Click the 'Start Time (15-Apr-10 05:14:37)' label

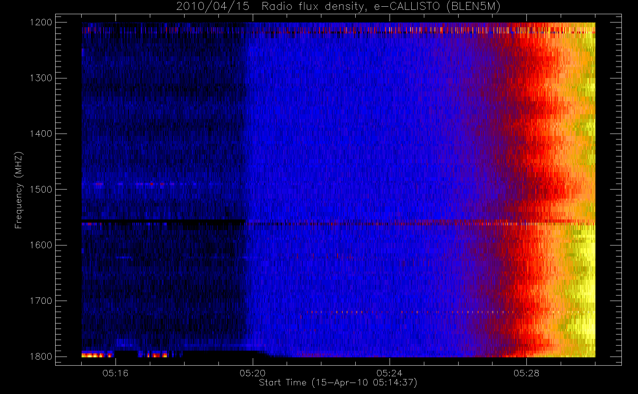pyautogui.click(x=338, y=383)
